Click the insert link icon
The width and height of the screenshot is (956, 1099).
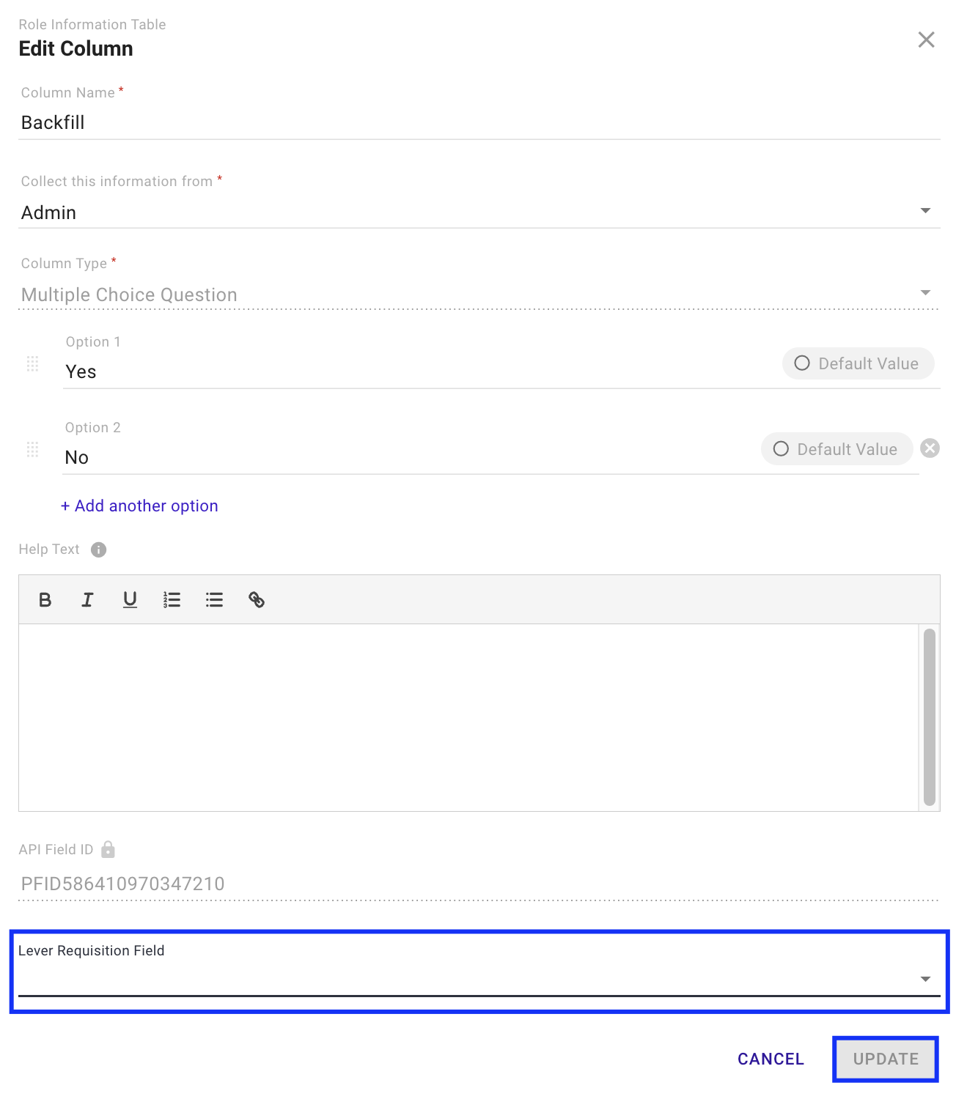257,600
